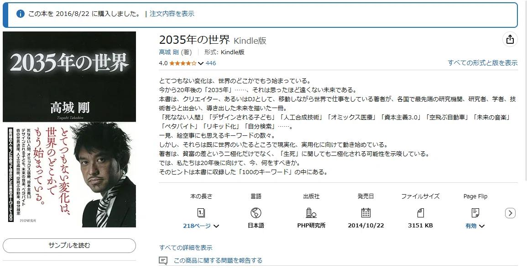Screen dimensions: 527x268
Task: Open the 446 reviews count link
Action: [211, 63]
